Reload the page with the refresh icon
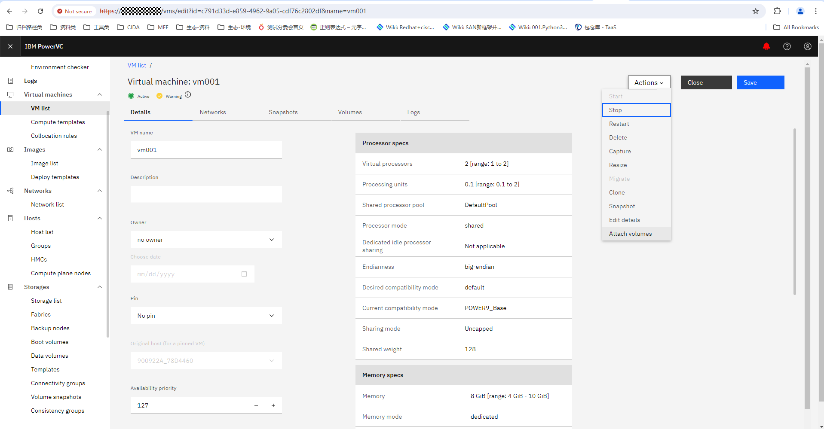 pyautogui.click(x=40, y=11)
